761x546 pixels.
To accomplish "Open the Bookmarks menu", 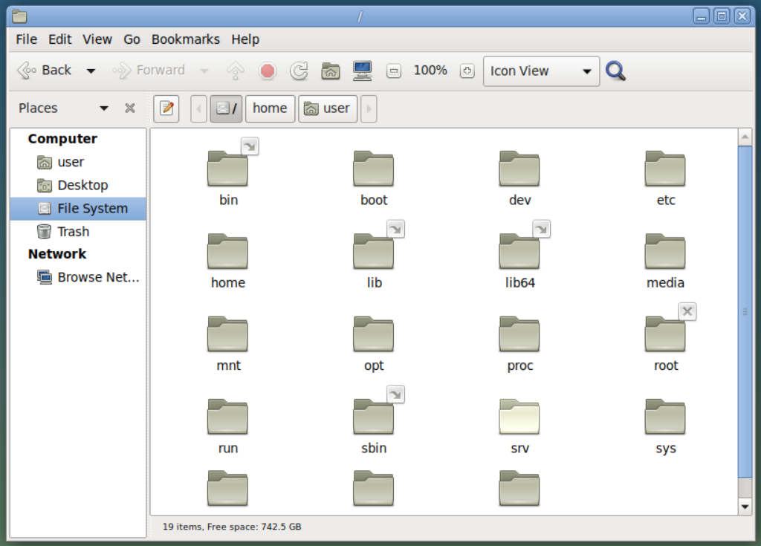I will pyautogui.click(x=186, y=39).
